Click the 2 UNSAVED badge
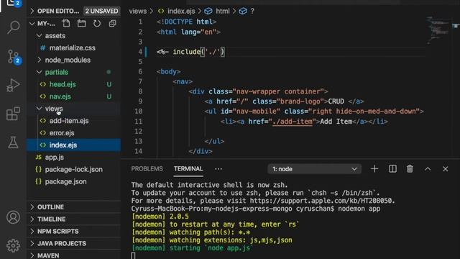This screenshot has height=259, width=460. click(x=102, y=12)
